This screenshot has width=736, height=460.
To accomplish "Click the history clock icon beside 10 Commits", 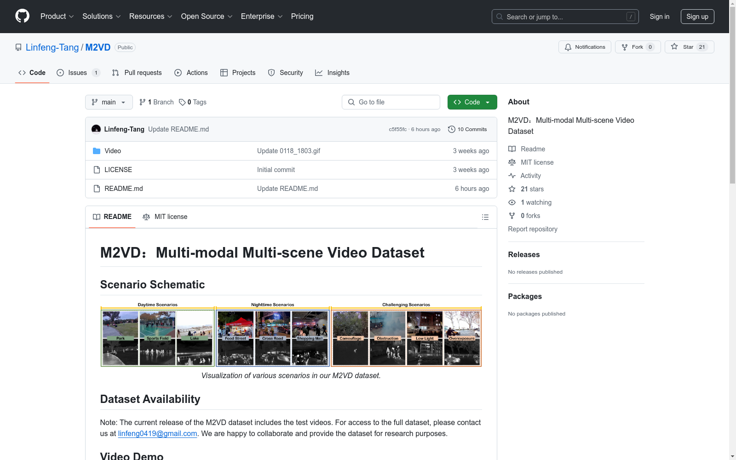I will (x=452, y=129).
